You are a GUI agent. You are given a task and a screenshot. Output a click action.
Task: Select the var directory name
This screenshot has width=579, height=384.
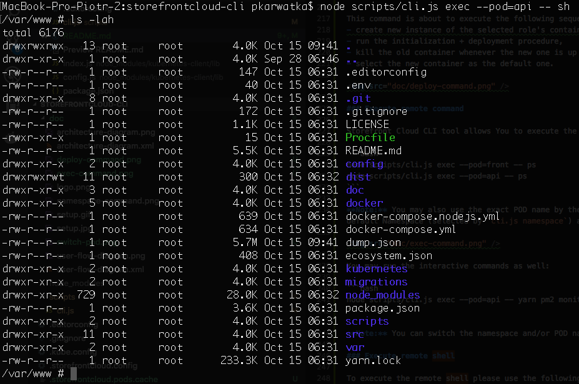355,347
